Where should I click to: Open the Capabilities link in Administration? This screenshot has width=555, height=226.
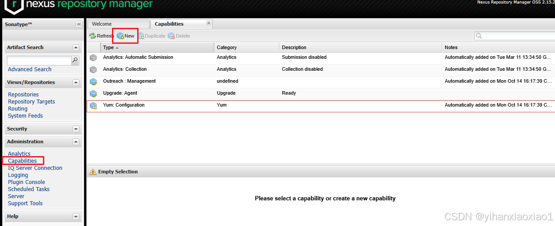click(23, 161)
